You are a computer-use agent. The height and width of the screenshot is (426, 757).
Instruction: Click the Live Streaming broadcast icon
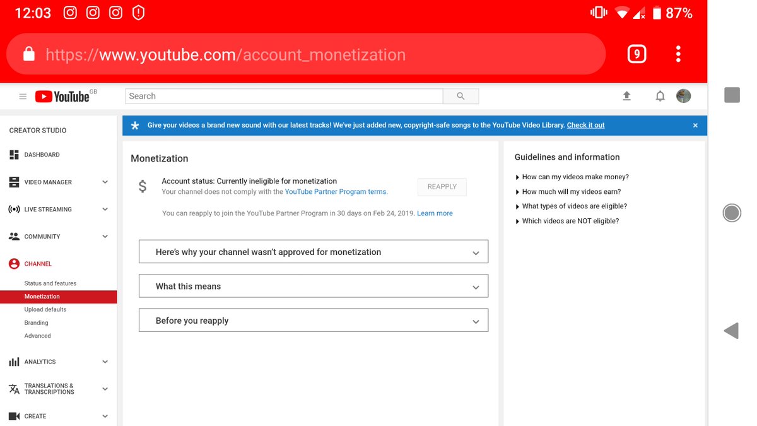click(14, 210)
